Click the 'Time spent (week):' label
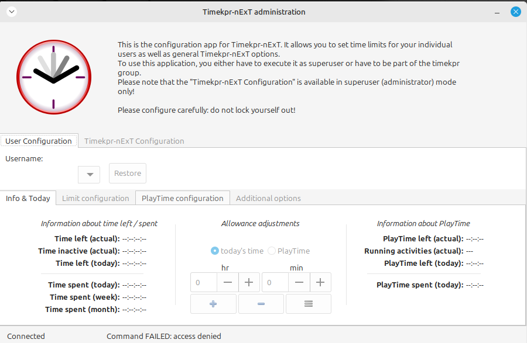The image size is (527, 343). (85, 297)
